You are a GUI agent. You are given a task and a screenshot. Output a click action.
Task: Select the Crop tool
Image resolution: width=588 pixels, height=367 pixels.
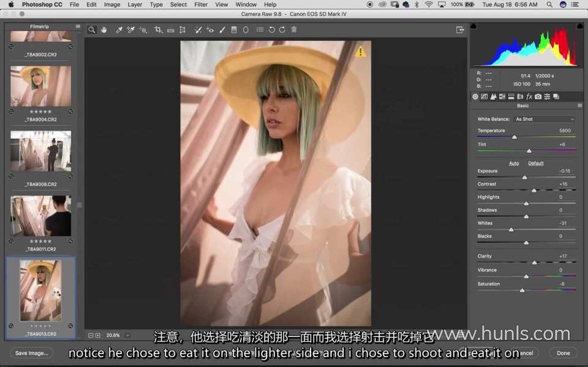(x=158, y=29)
